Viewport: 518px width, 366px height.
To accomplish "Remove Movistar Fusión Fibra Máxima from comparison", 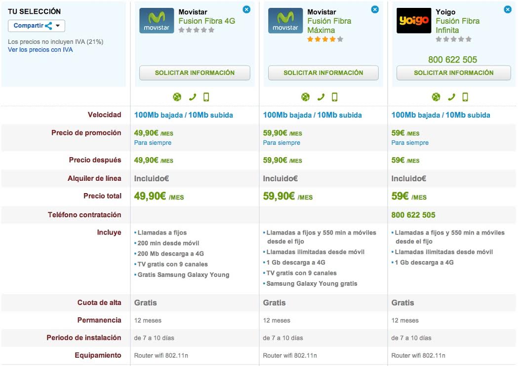I will (x=375, y=9).
